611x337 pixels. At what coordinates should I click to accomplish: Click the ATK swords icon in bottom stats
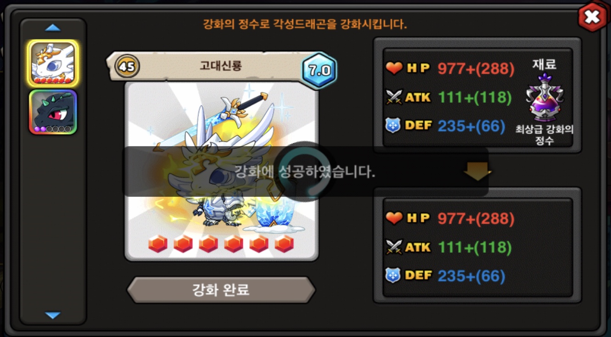pos(394,247)
